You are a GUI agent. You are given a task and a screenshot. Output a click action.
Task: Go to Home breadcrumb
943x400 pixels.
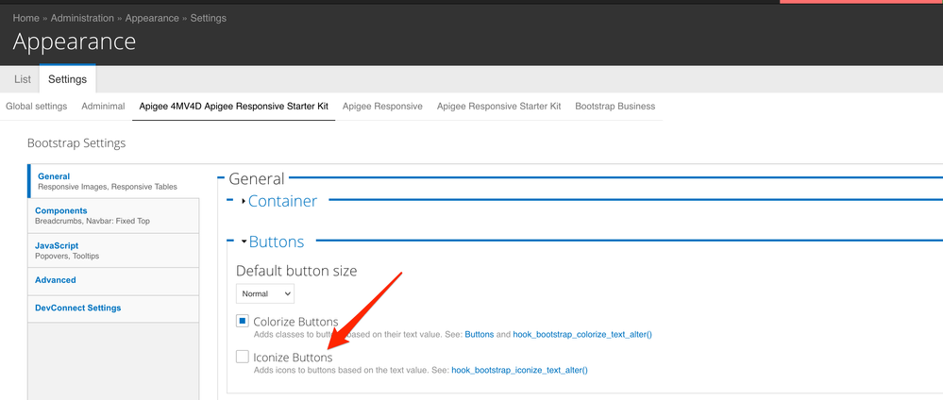point(25,18)
